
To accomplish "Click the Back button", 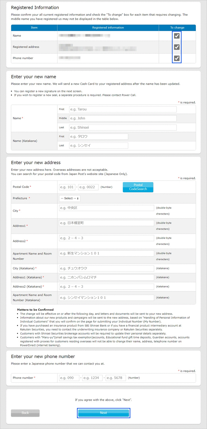I will (25, 413).
